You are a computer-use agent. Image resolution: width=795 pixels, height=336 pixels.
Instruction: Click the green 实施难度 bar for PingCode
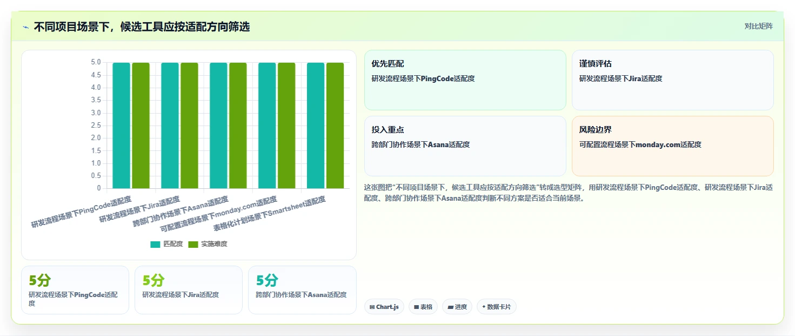click(141, 126)
